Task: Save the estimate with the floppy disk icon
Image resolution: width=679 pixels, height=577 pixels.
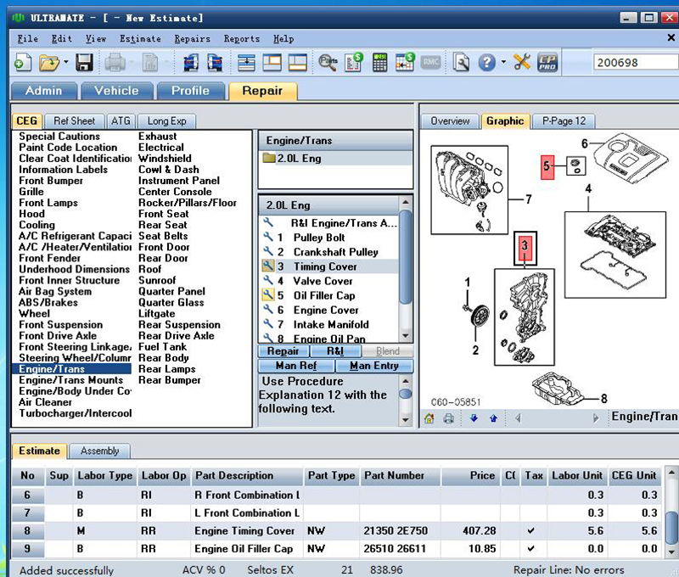Action: [x=84, y=63]
